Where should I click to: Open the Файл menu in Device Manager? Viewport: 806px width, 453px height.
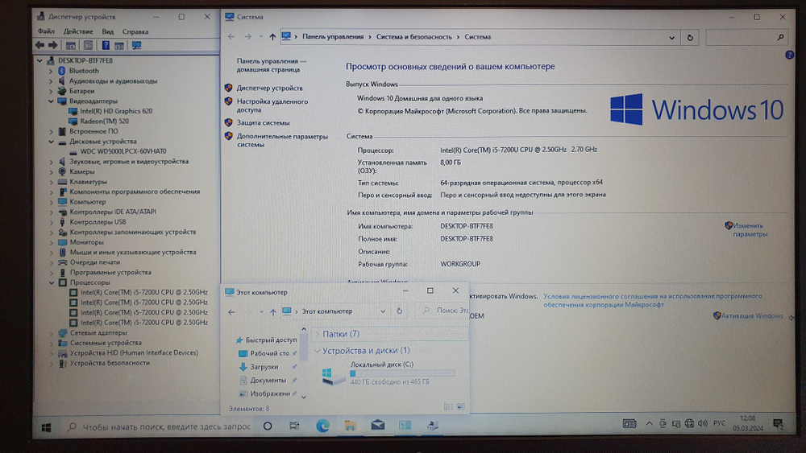[46, 31]
